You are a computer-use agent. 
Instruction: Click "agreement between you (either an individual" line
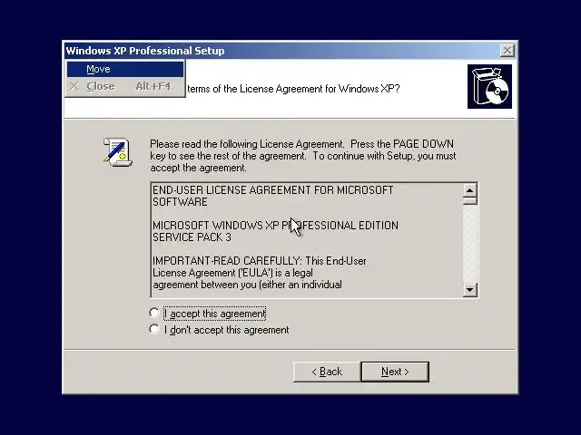247,285
